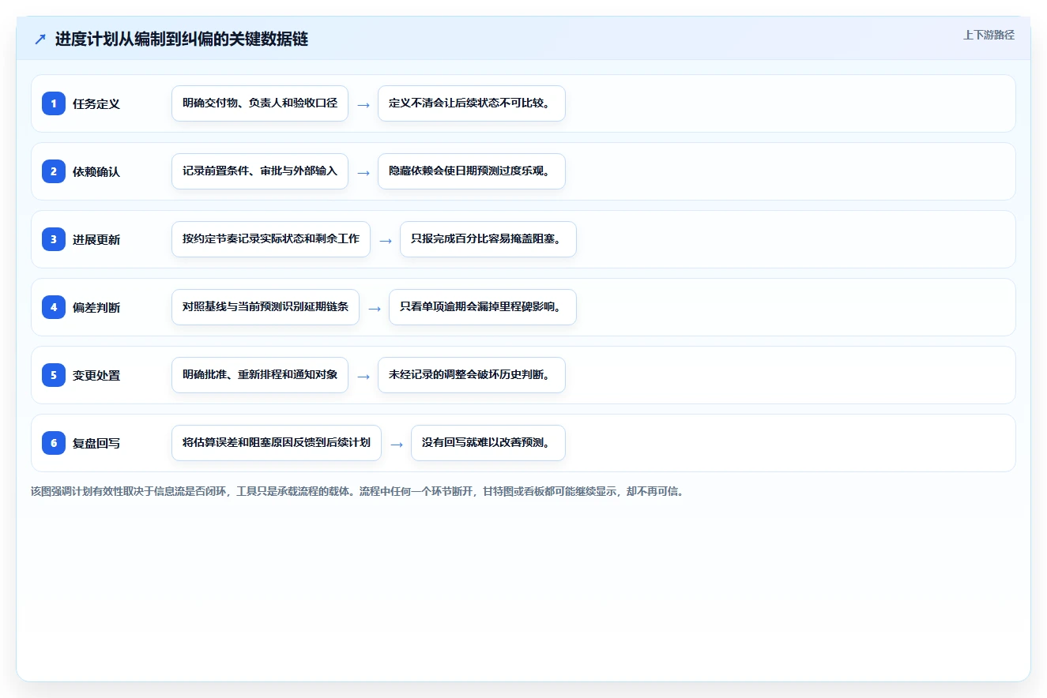The image size is (1047, 698).
Task: Click the arrow in the 复盘回写 row
Action: pos(397,444)
